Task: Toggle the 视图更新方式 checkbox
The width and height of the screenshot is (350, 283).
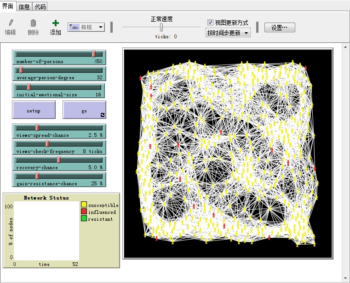Action: tap(210, 22)
